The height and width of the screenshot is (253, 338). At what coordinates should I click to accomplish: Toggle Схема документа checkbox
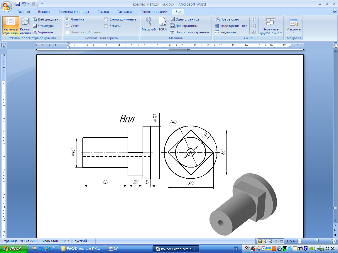(106, 19)
